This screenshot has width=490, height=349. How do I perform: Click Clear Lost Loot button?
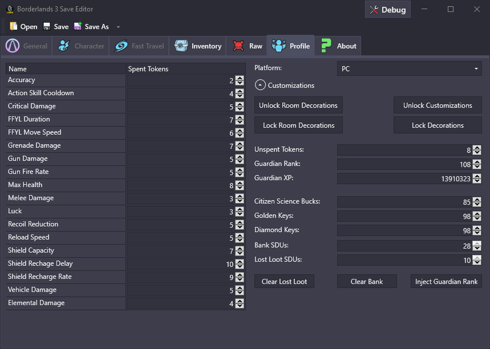tap(285, 282)
